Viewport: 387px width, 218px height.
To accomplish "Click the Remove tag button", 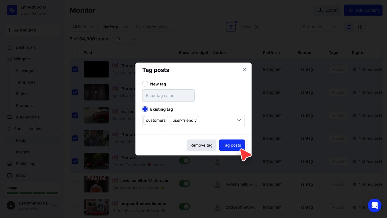I will click(202, 145).
